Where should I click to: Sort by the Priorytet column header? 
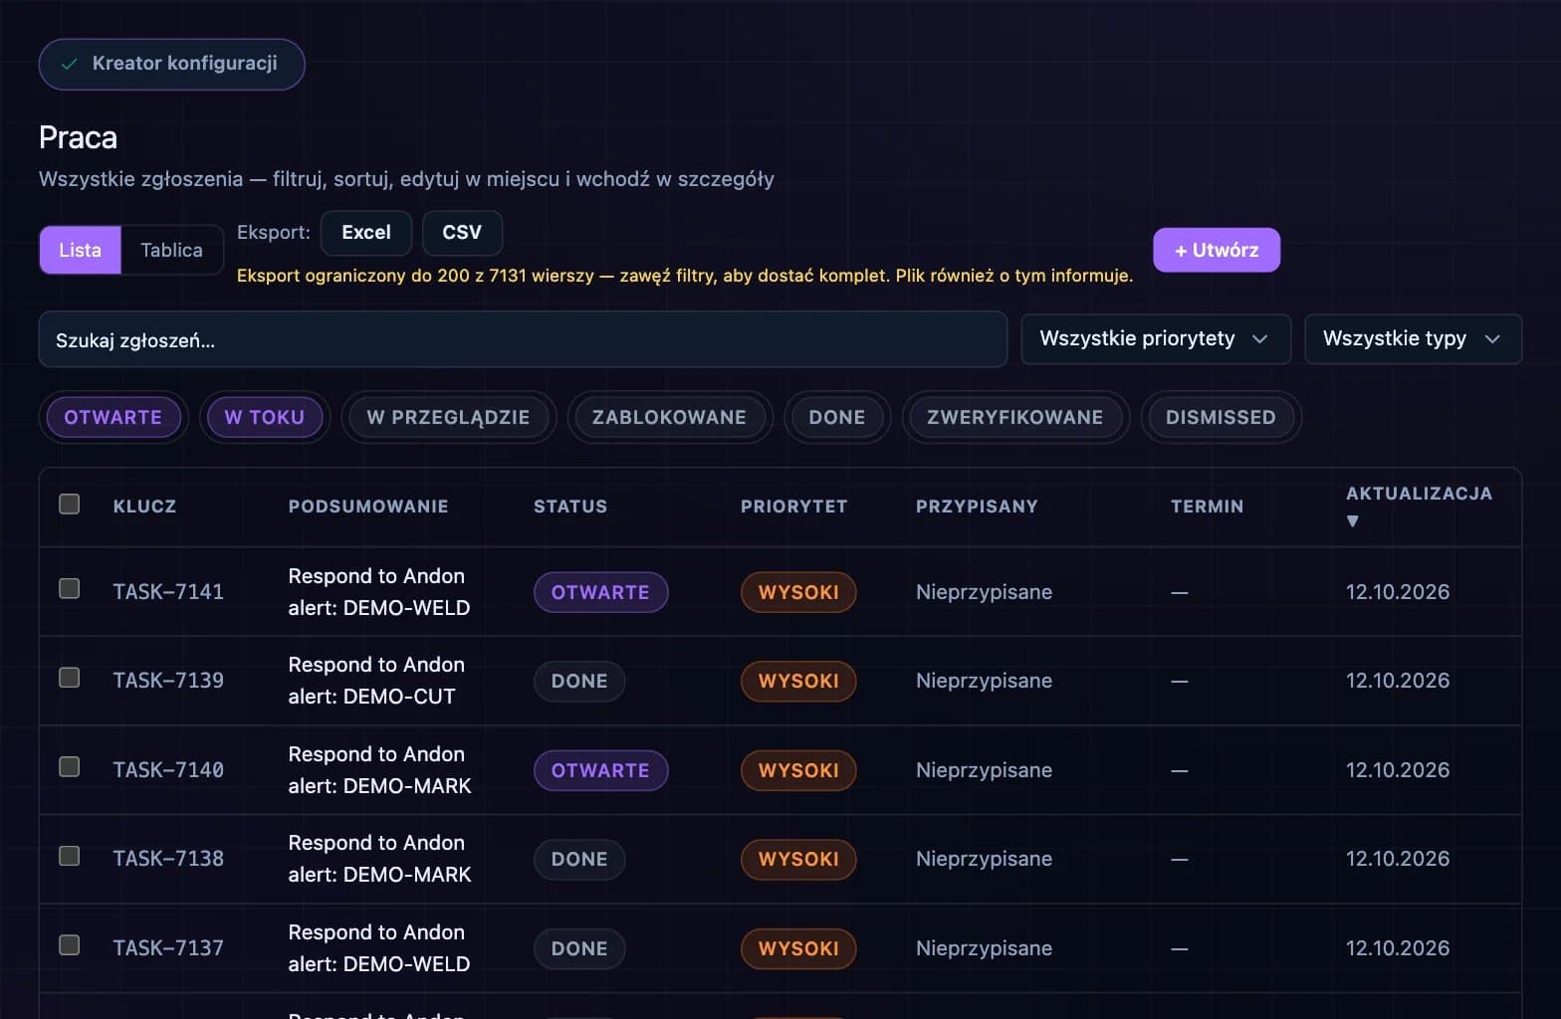pos(793,507)
